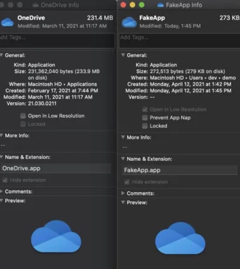Collapse Name & Extension section in OneDrive Info

[1, 157]
